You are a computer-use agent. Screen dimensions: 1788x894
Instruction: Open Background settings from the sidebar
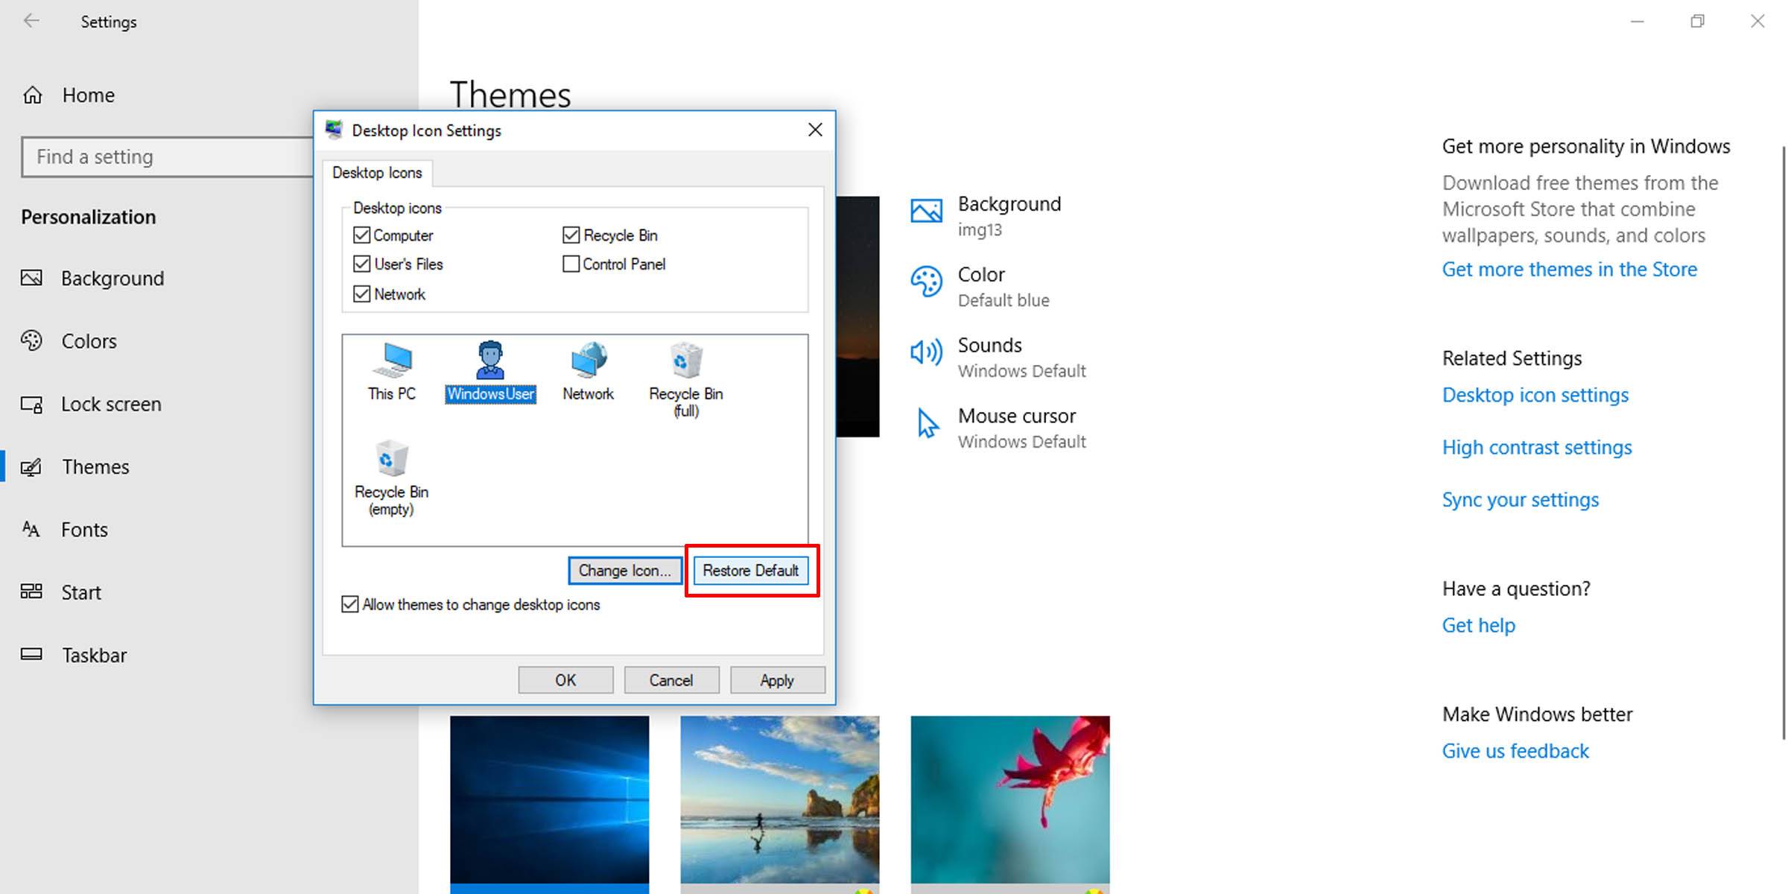32,278
